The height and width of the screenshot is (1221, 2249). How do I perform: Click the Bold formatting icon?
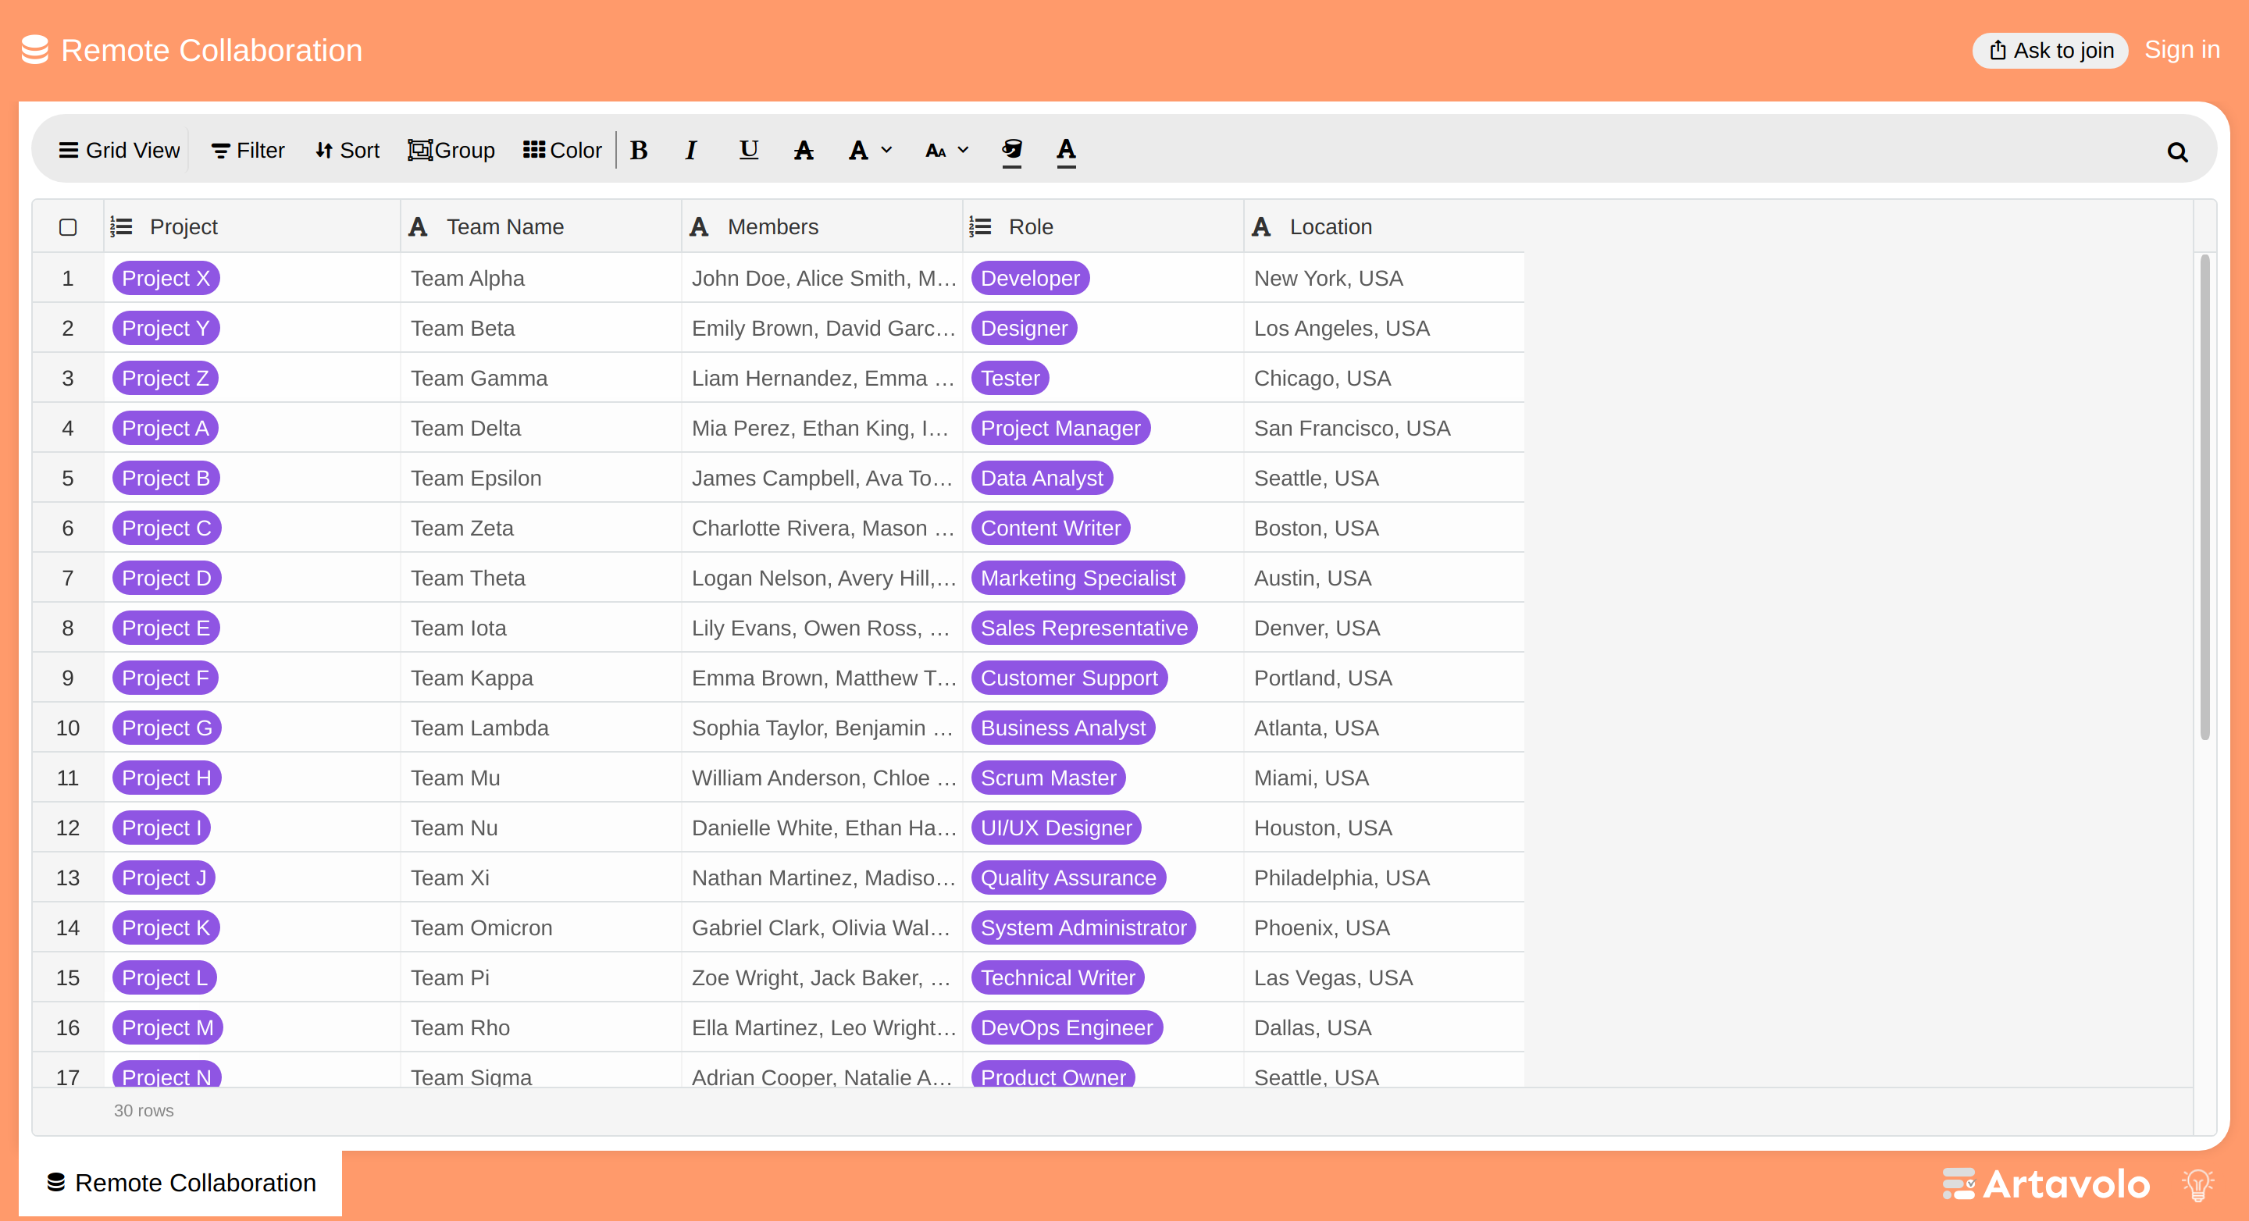point(639,150)
